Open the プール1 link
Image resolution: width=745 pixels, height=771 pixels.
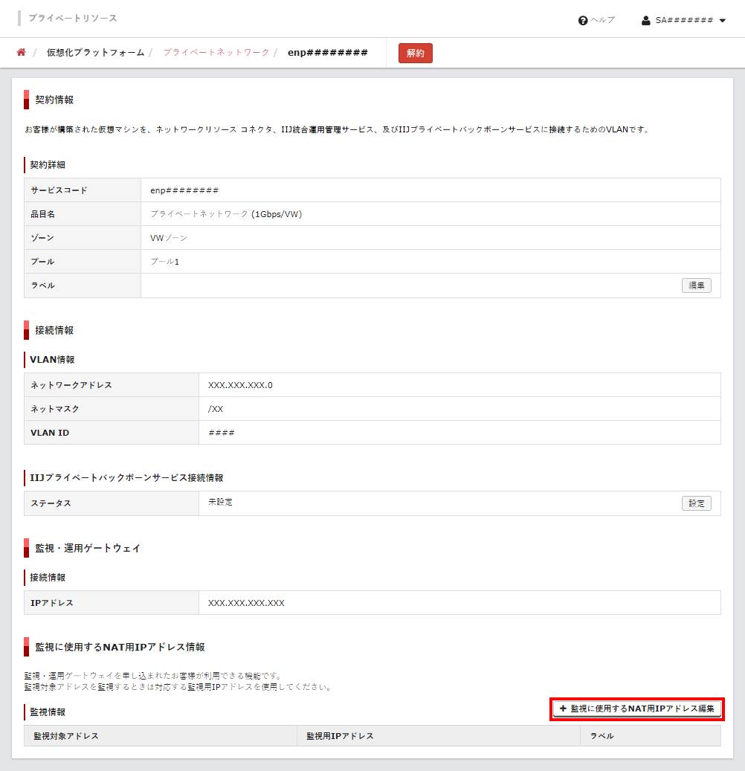point(164,262)
